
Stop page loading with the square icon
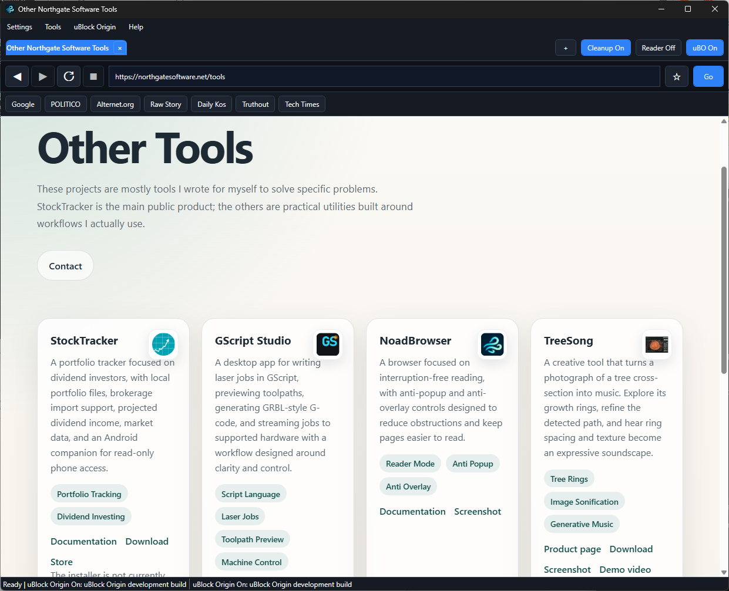pyautogui.click(x=93, y=76)
